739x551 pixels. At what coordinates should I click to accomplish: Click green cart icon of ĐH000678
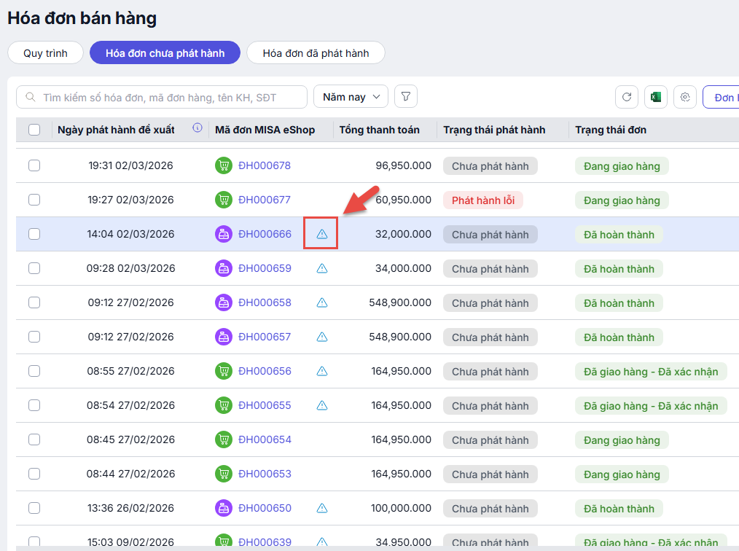(x=223, y=165)
